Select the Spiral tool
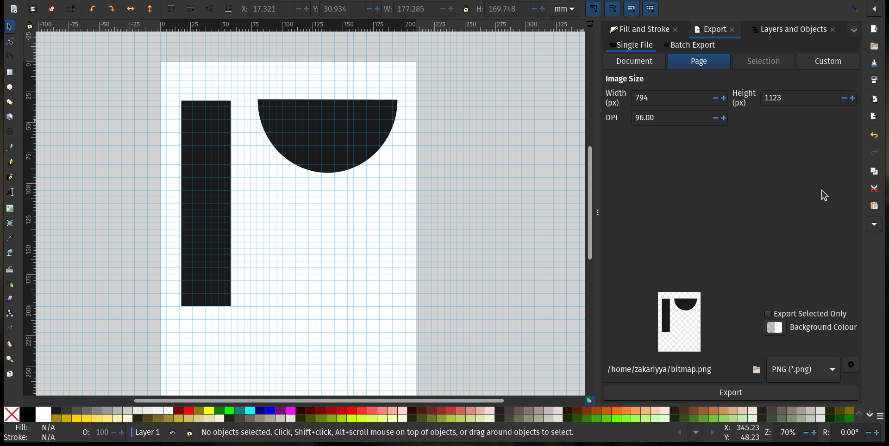The width and height of the screenshot is (889, 446). click(x=10, y=132)
